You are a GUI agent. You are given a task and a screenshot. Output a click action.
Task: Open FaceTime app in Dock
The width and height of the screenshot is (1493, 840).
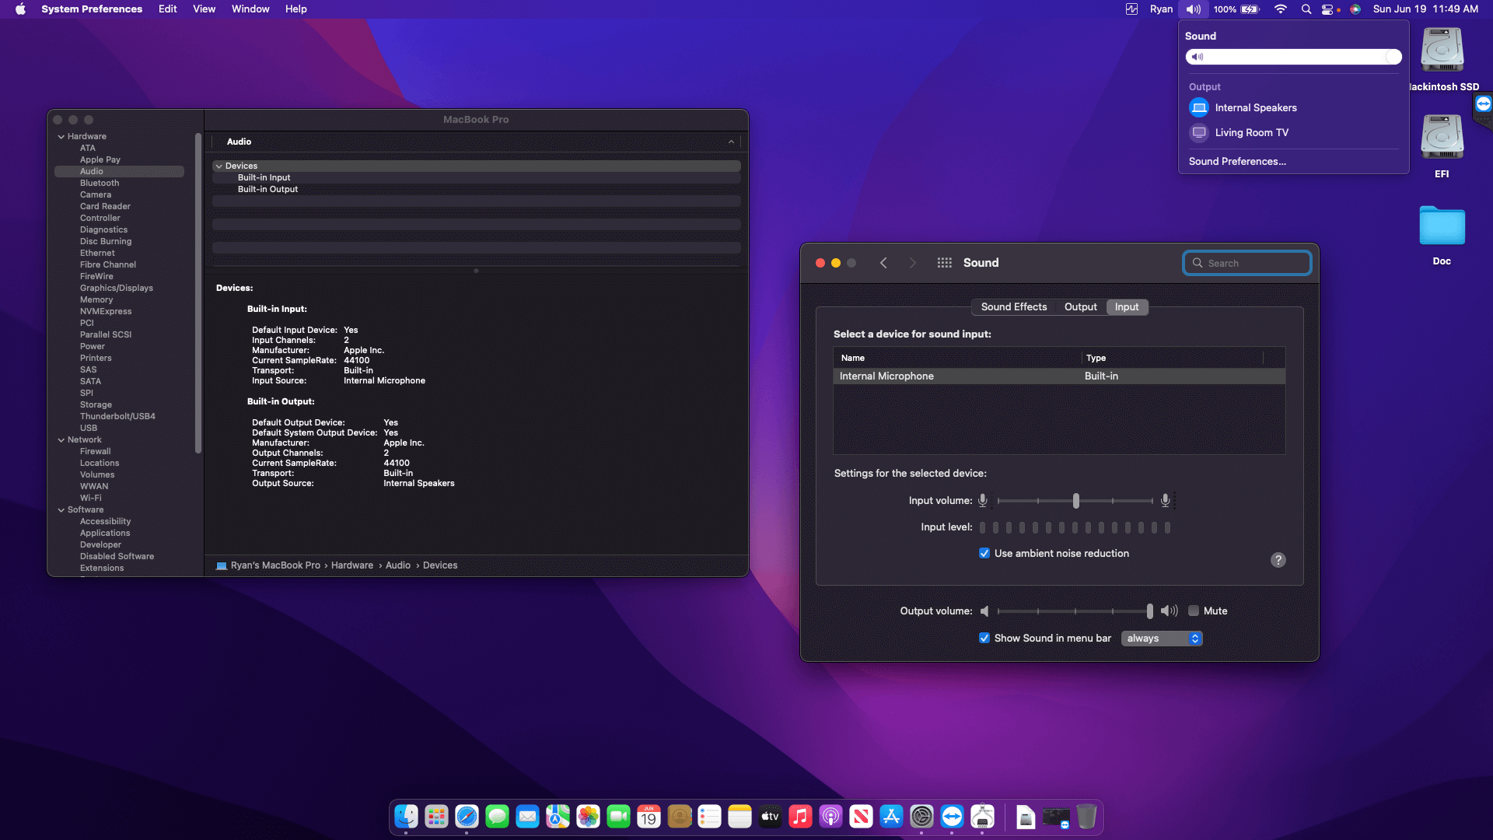pos(618,817)
